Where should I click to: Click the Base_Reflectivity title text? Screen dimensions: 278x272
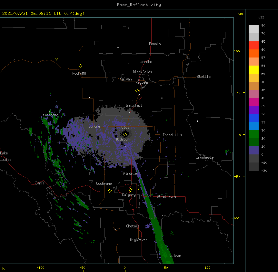139,5
